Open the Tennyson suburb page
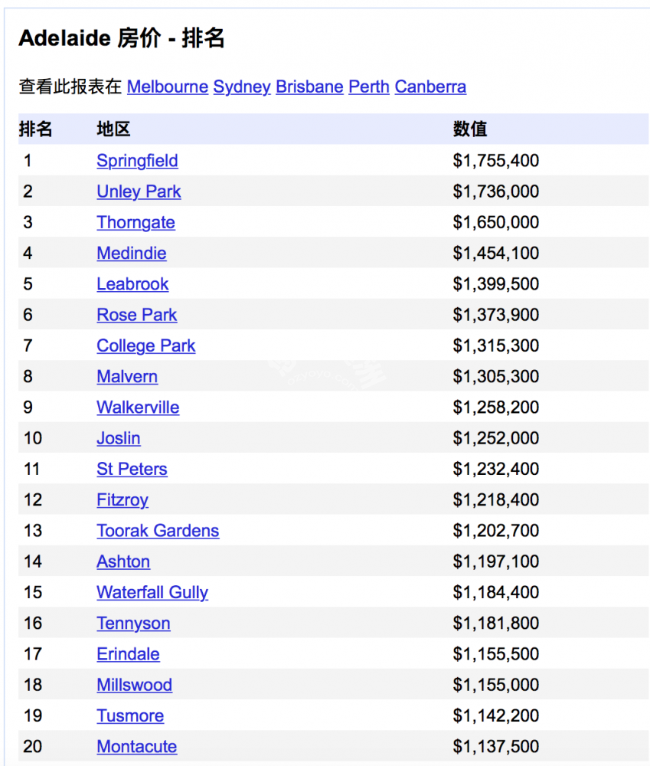The height and width of the screenshot is (766, 650). click(133, 624)
